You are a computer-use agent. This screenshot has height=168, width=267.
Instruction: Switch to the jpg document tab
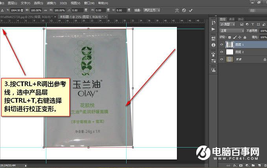tap(26, 17)
